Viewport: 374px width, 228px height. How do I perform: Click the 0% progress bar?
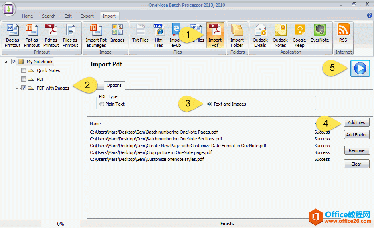pos(60,224)
